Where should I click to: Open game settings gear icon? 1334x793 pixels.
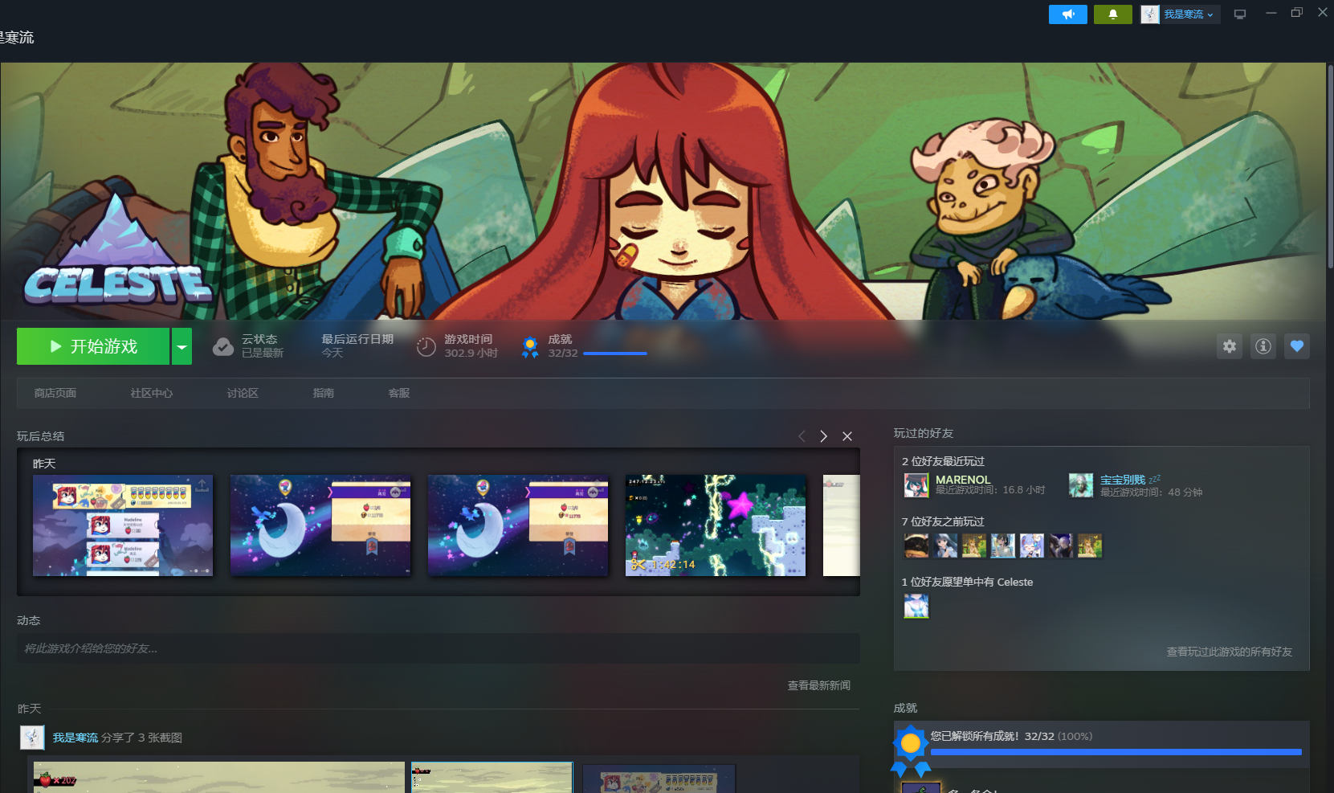coord(1229,346)
